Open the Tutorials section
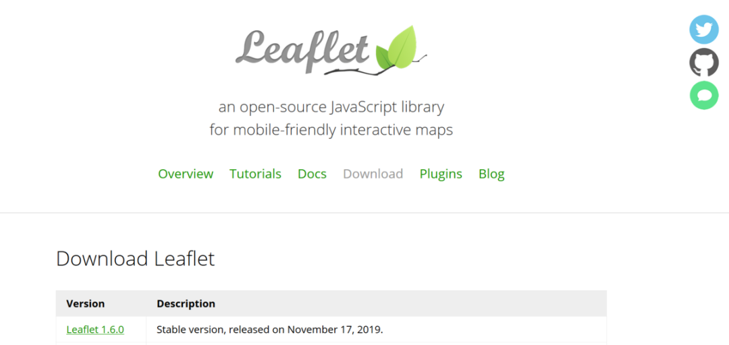Screen dimensions: 729x345 tap(255, 174)
